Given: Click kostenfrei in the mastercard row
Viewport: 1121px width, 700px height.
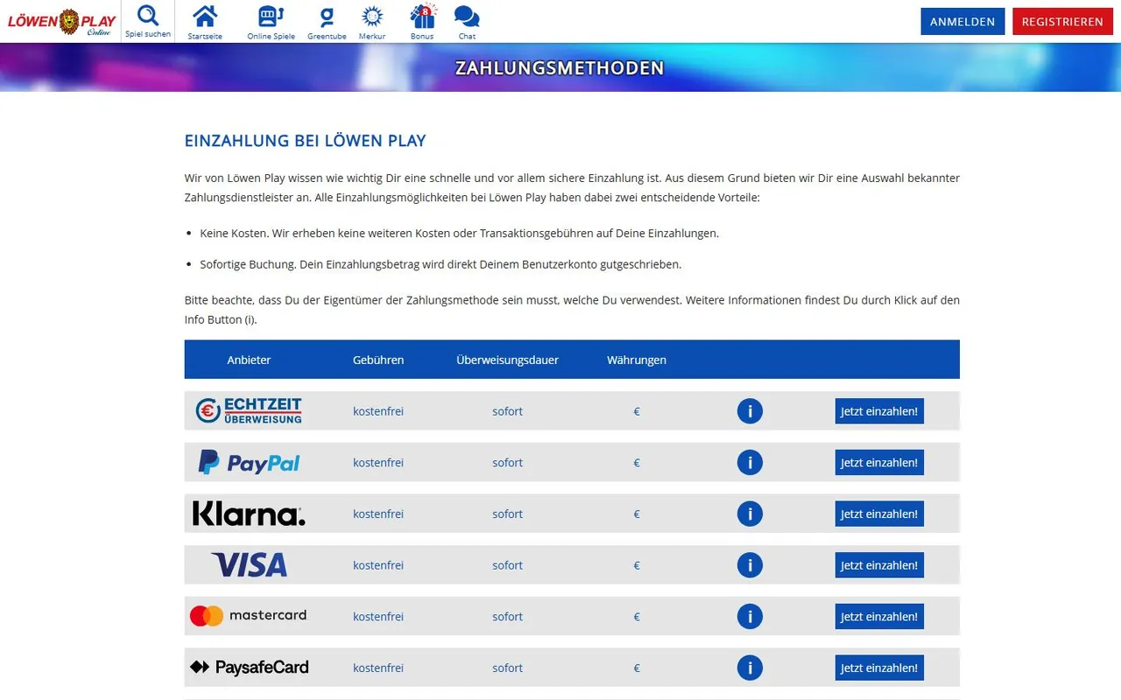Looking at the screenshot, I should click(x=378, y=616).
